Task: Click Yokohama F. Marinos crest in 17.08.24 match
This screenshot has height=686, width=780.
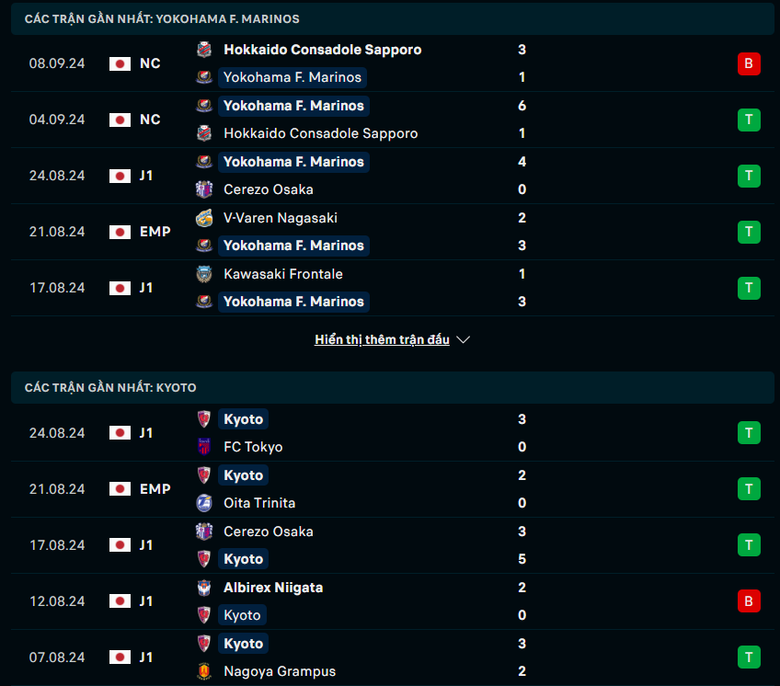Action: 204,302
